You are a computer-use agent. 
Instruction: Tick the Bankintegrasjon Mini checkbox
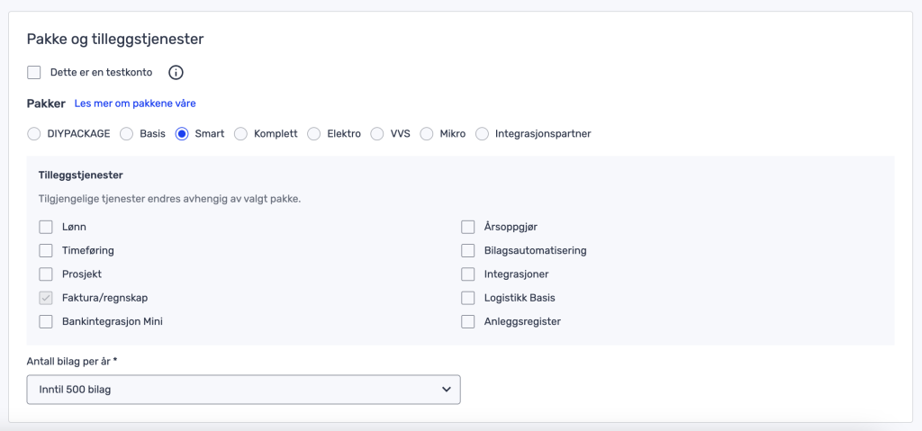46,321
